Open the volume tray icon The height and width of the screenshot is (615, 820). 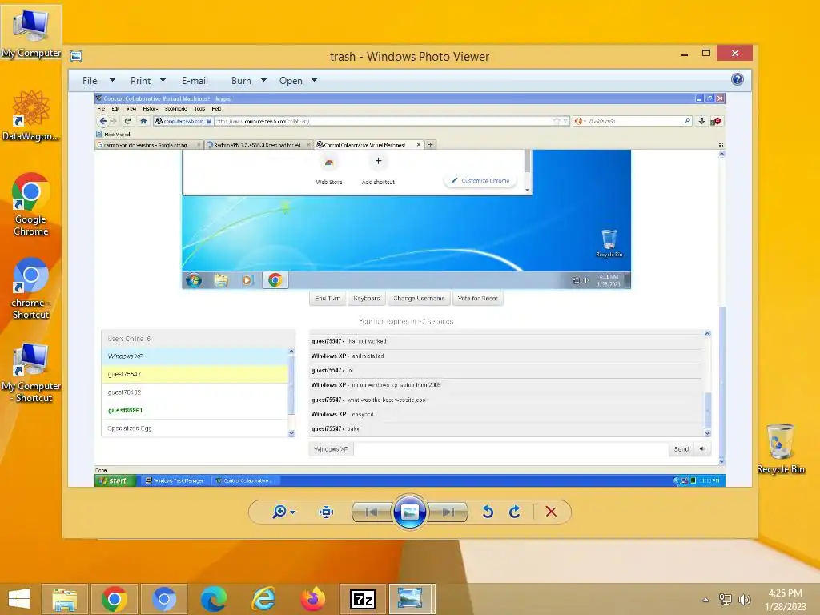(x=744, y=600)
